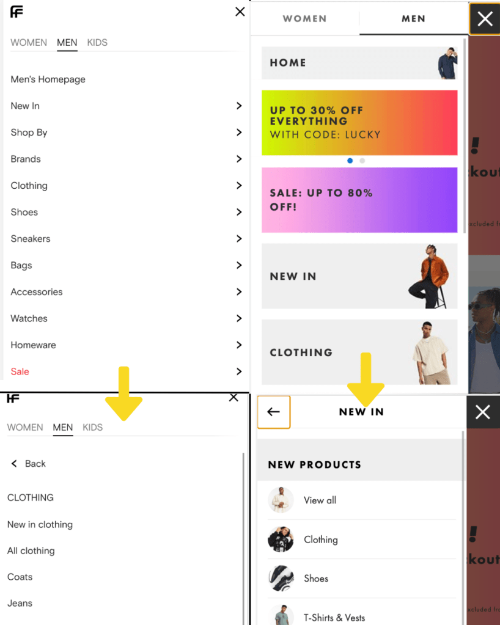Click the back arrow beside NEW IN header

273,412
